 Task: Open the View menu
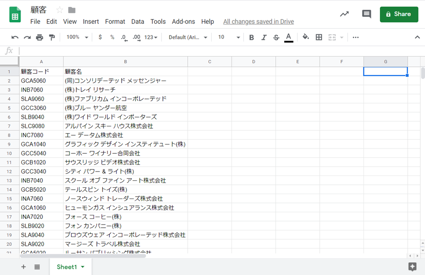coord(70,22)
